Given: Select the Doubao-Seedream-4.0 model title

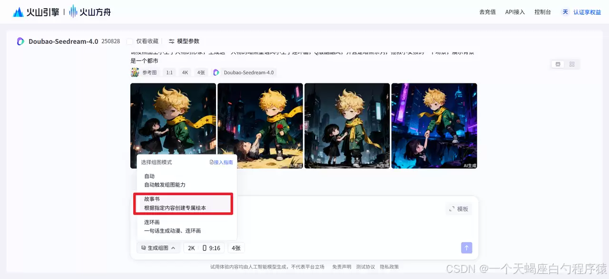Looking at the screenshot, I should (x=63, y=41).
